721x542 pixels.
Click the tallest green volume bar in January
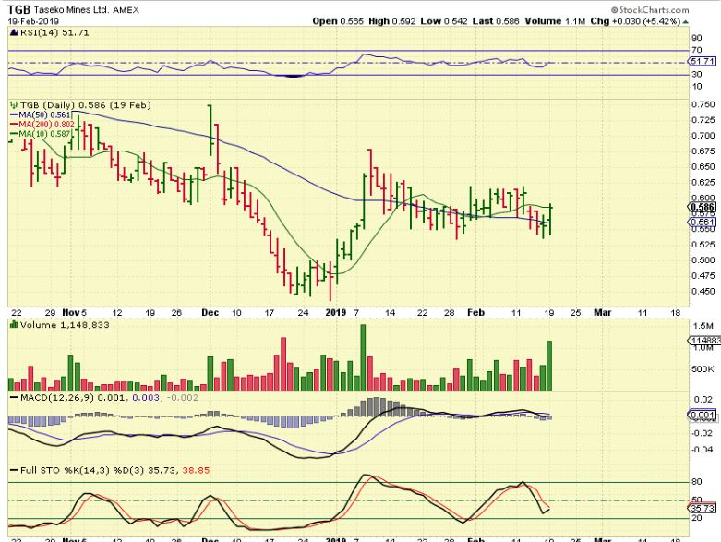[363, 357]
